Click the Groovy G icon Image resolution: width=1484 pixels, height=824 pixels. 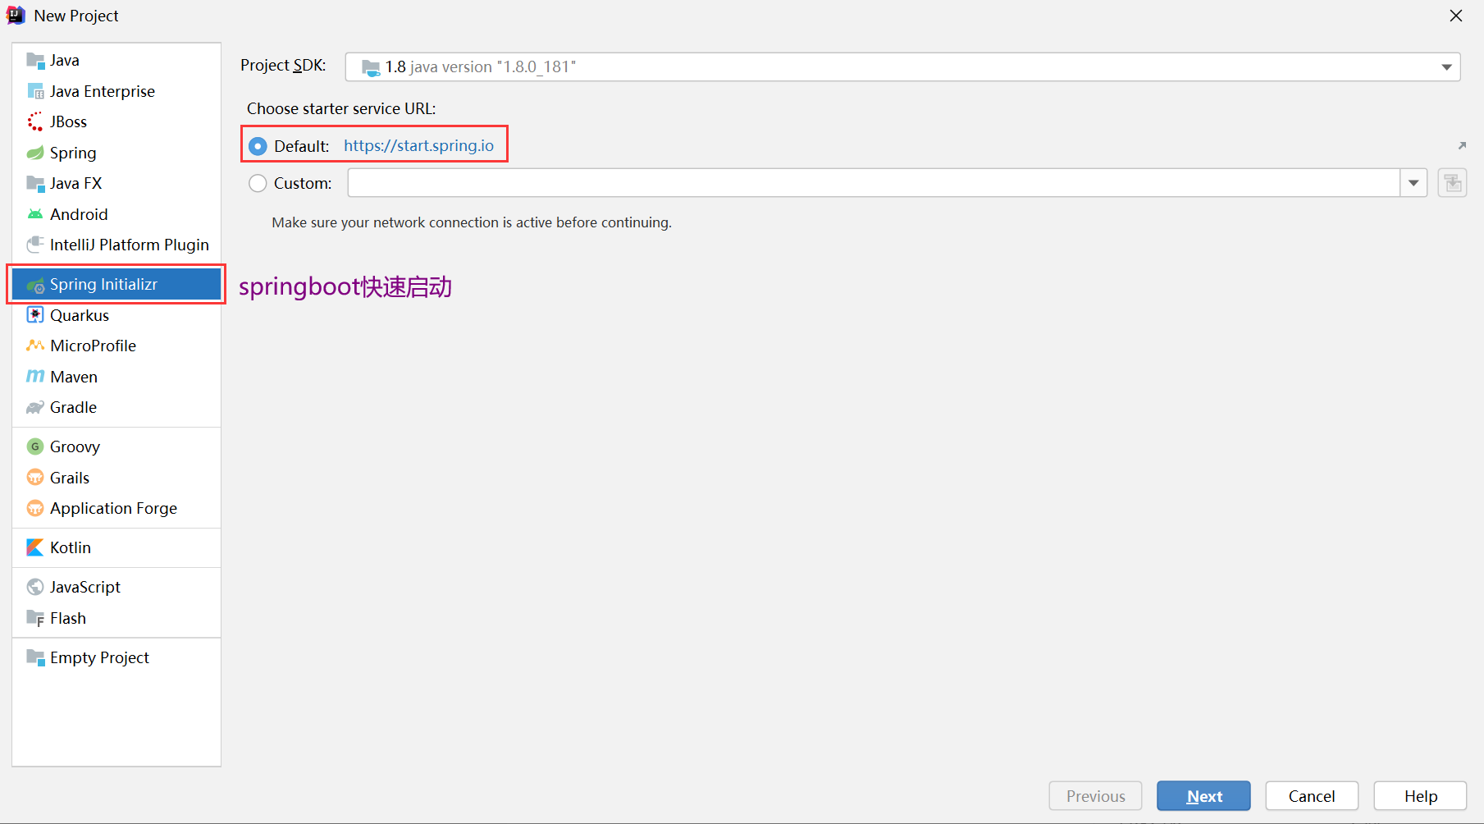[x=35, y=446]
